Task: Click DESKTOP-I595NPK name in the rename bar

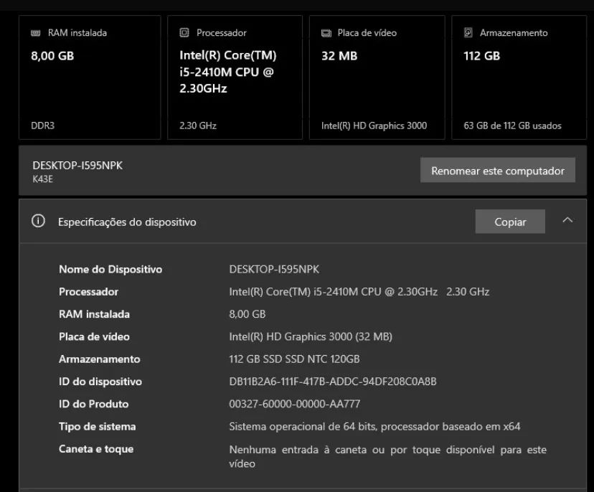Action: 77,166
